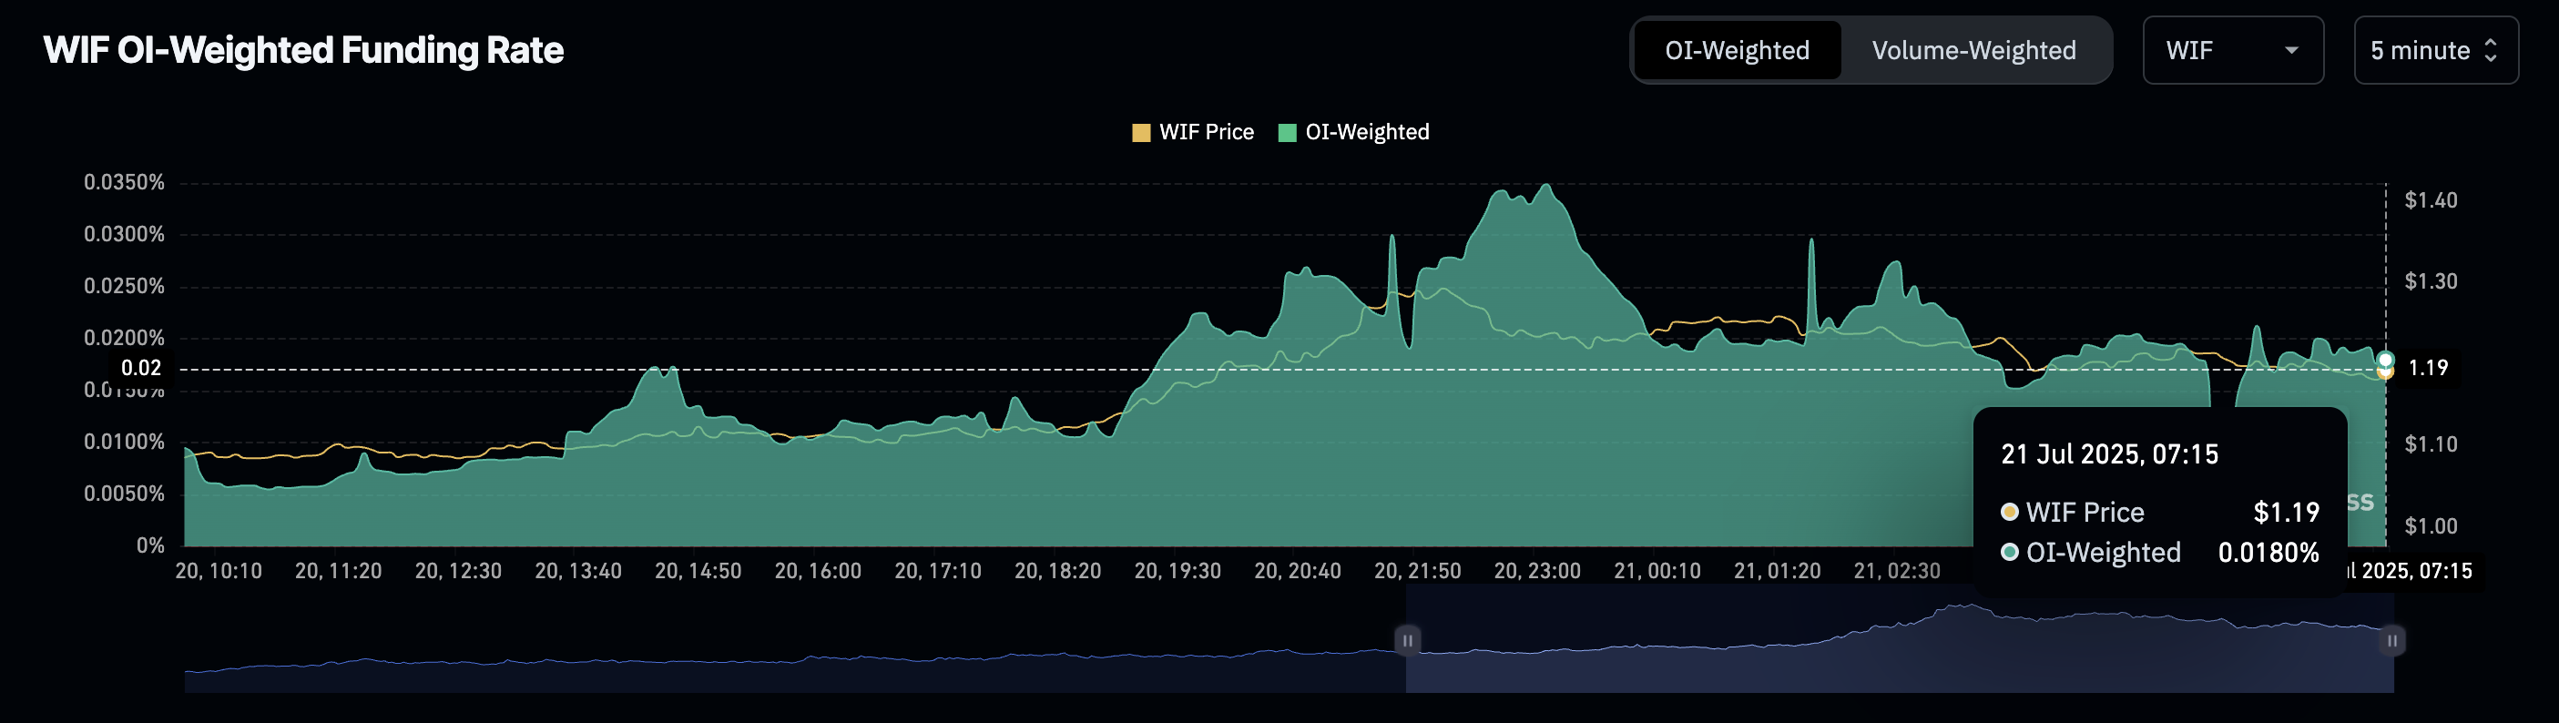This screenshot has width=2559, height=723.
Task: Toggle the WIF Price series via its yellow legend square
Action: pyautogui.click(x=1140, y=133)
